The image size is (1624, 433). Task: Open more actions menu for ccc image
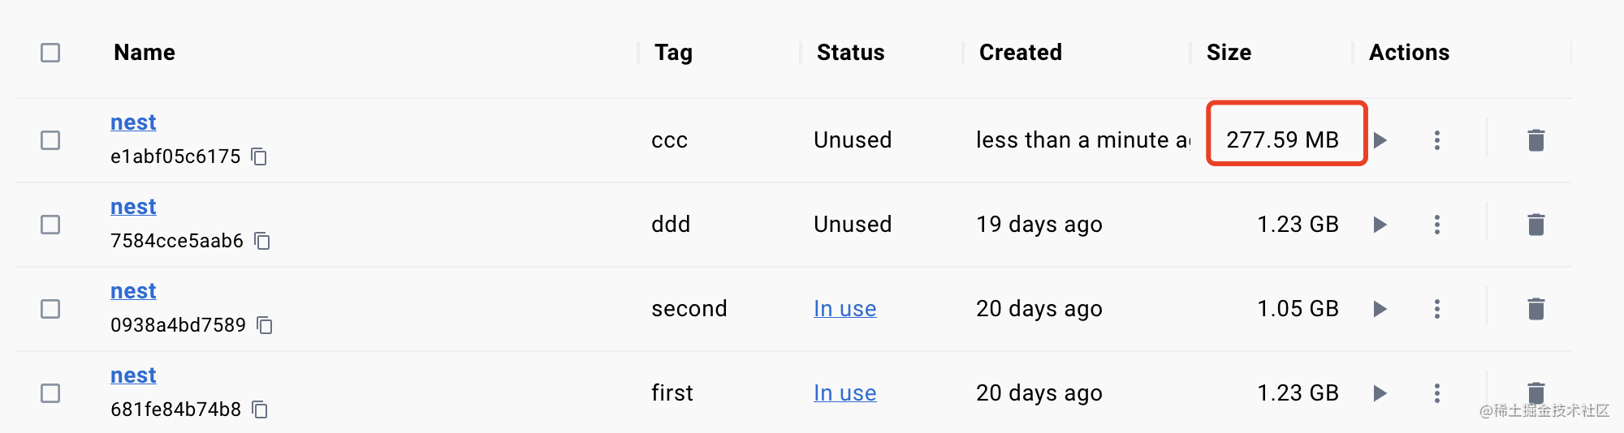[1436, 140]
